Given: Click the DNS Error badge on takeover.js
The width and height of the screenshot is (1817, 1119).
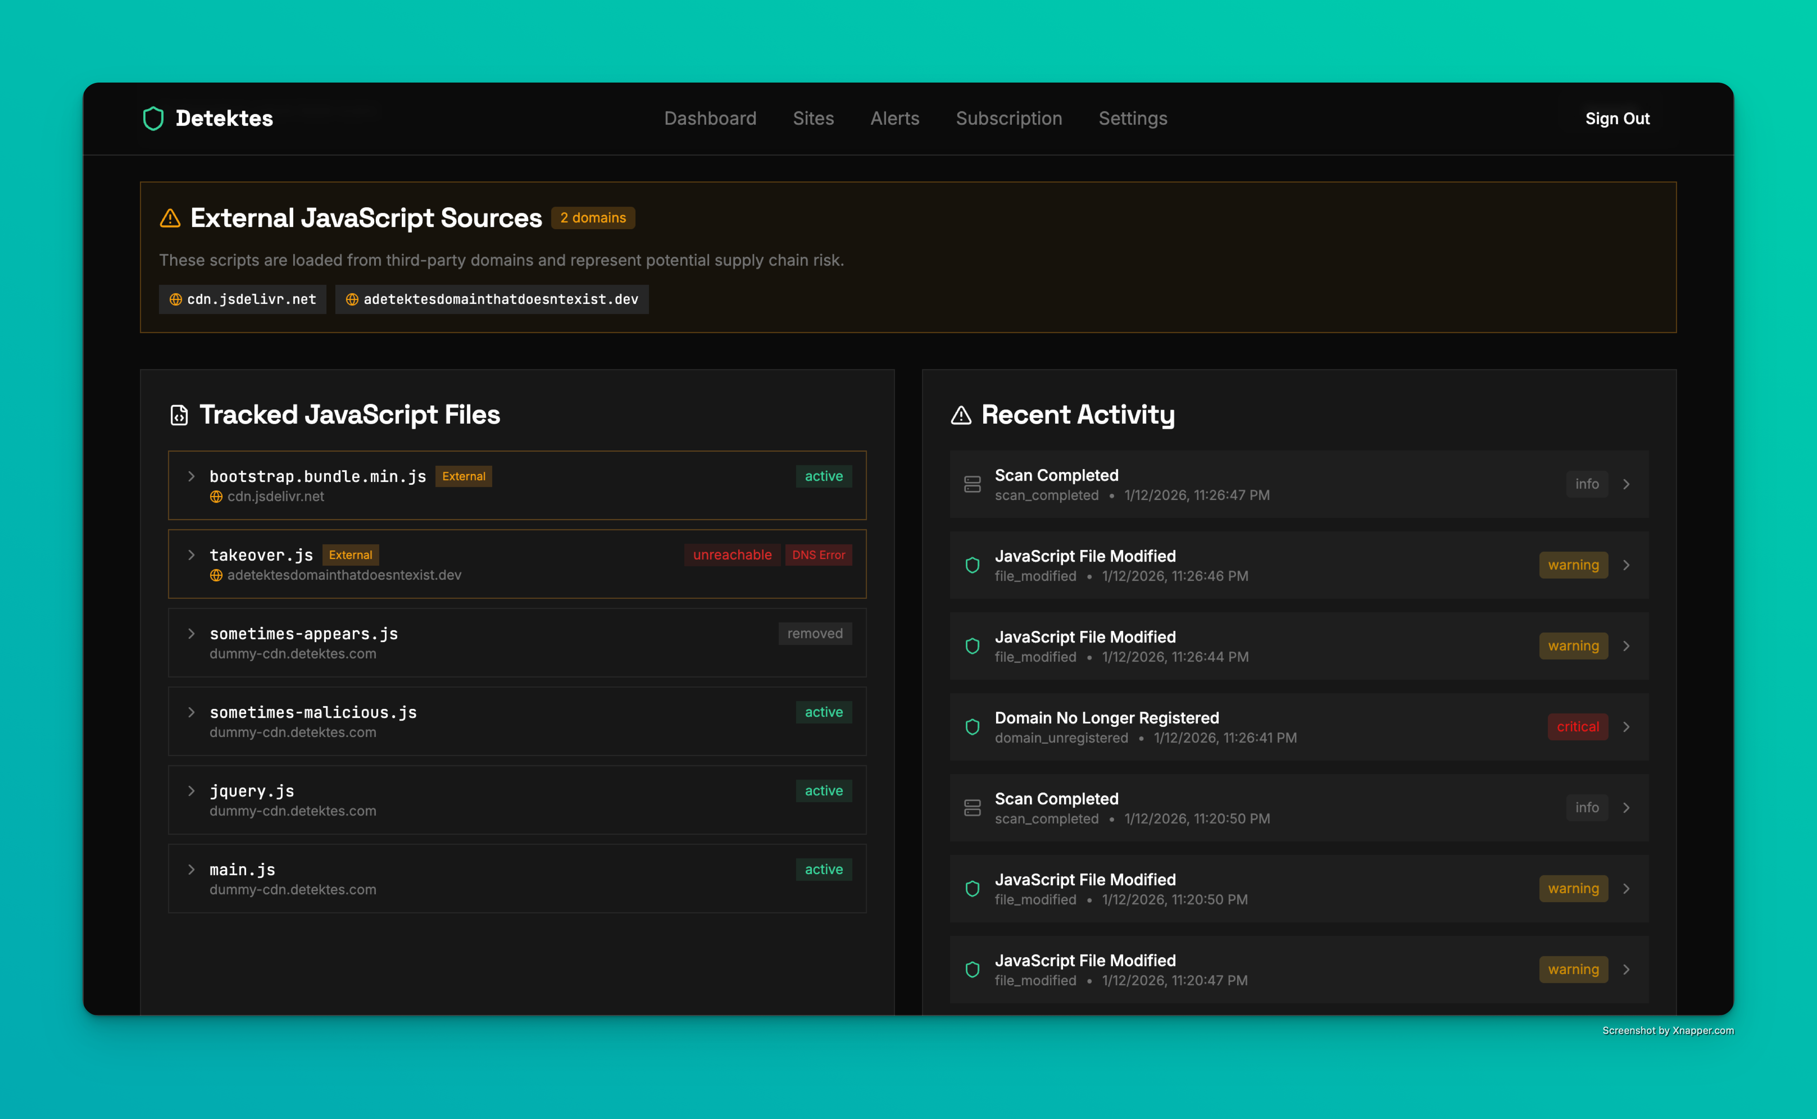Looking at the screenshot, I should [818, 555].
